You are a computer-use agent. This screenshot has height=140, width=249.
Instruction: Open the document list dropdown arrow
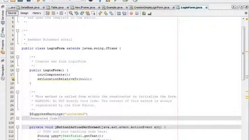pos(242,7)
